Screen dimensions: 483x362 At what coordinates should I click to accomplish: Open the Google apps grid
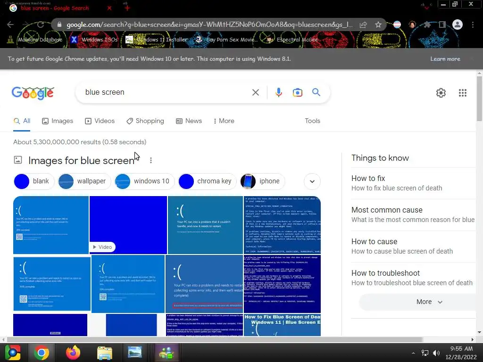[463, 93]
